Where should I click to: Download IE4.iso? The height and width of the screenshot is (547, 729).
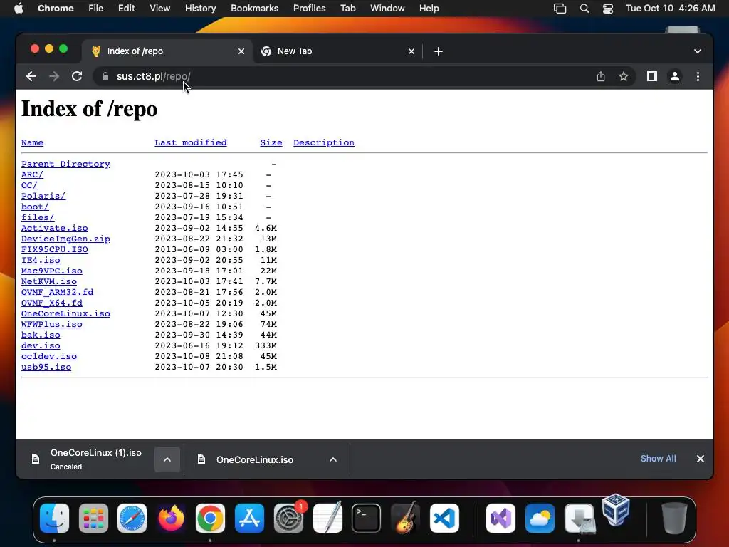click(x=41, y=261)
